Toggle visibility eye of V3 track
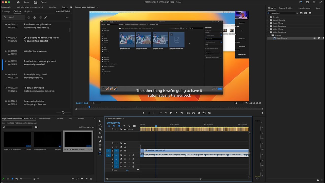 tap(125, 143)
